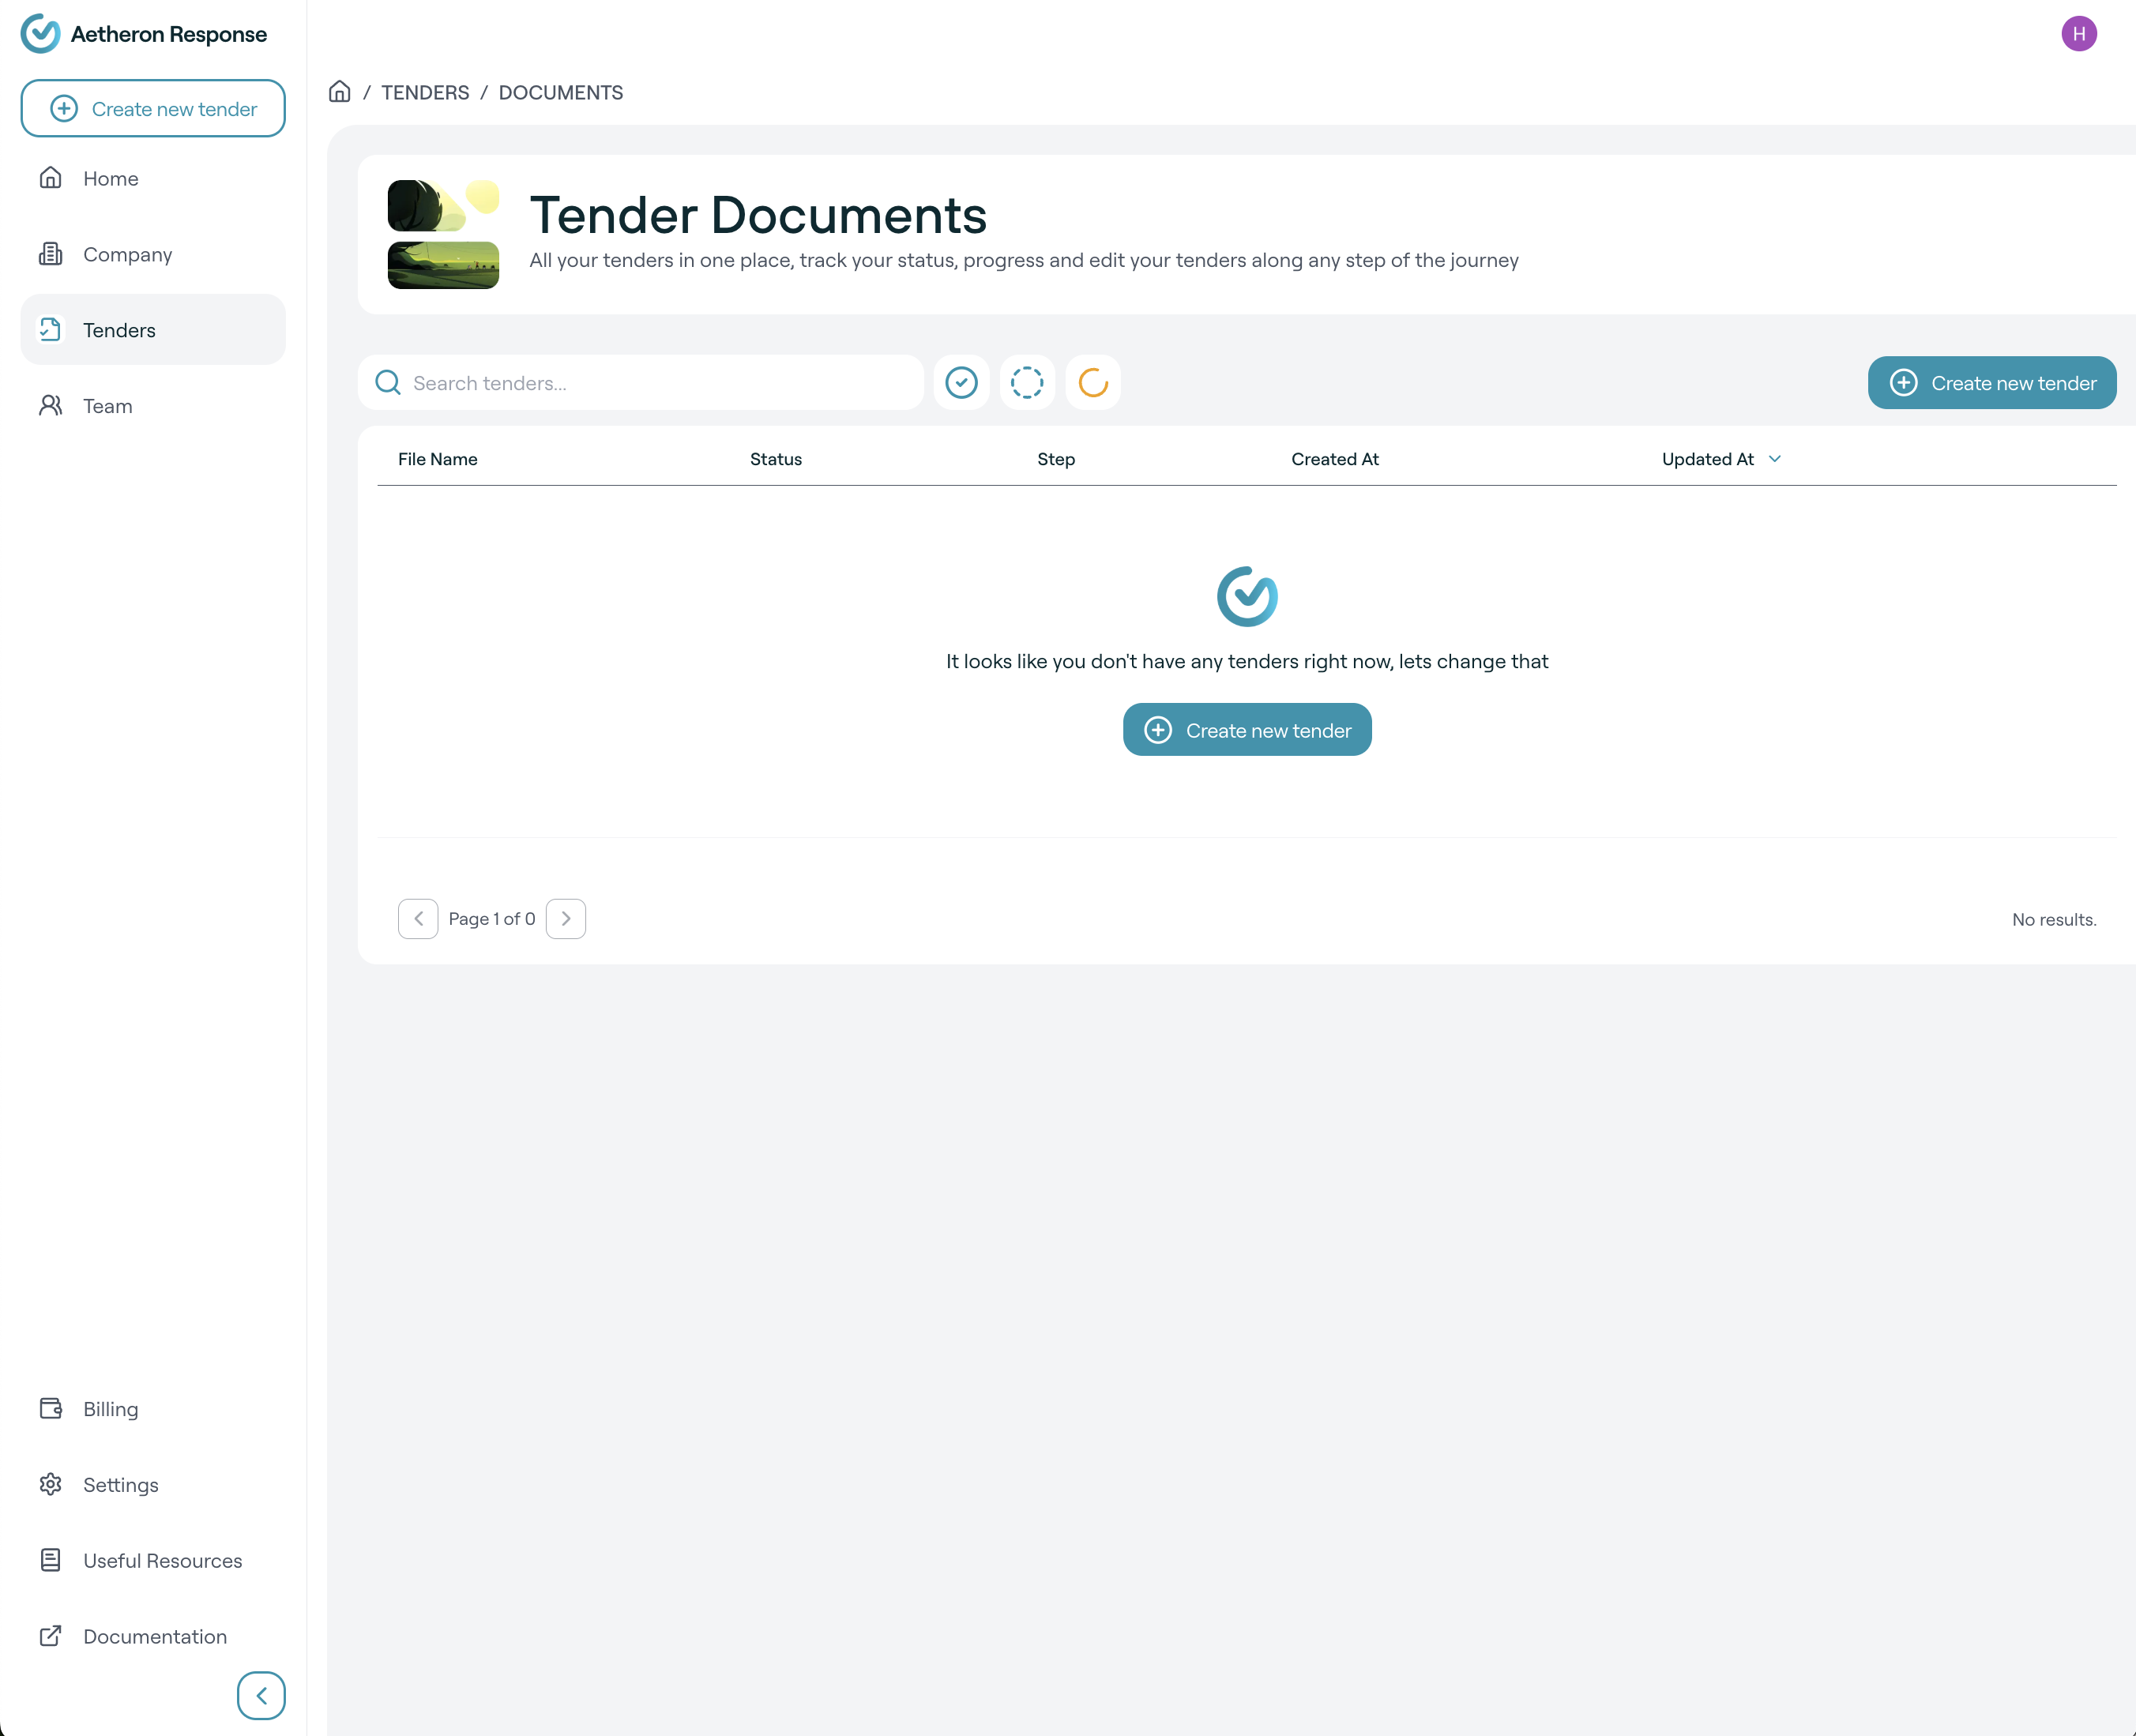Open Home in the sidebar
The width and height of the screenshot is (2136, 1736).
[111, 179]
